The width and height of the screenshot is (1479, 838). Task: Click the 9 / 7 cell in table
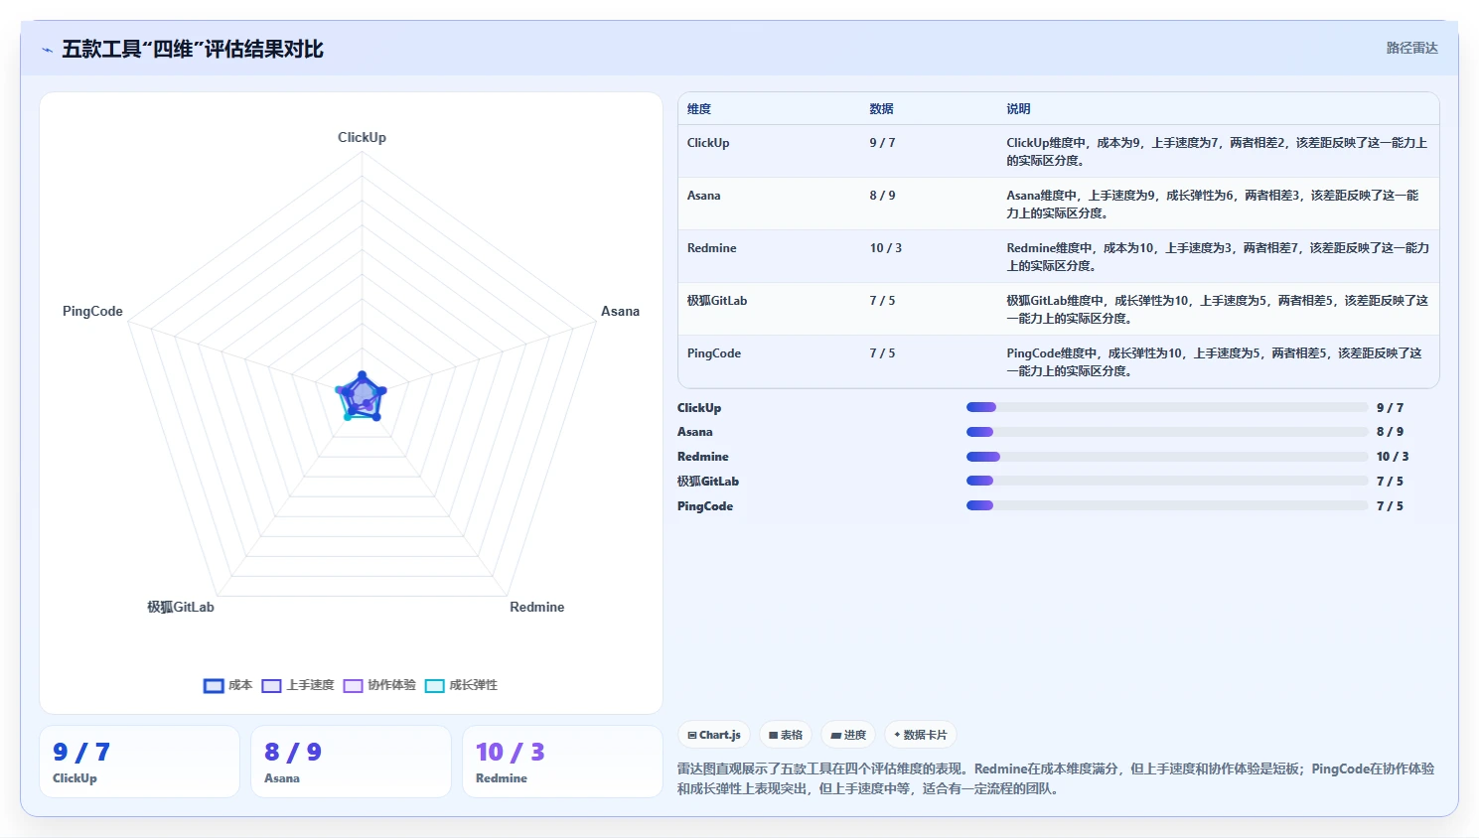point(882,143)
